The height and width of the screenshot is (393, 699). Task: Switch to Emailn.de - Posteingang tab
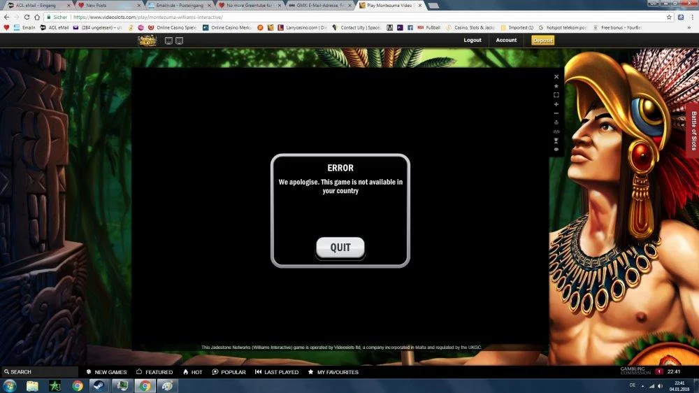[x=179, y=6]
